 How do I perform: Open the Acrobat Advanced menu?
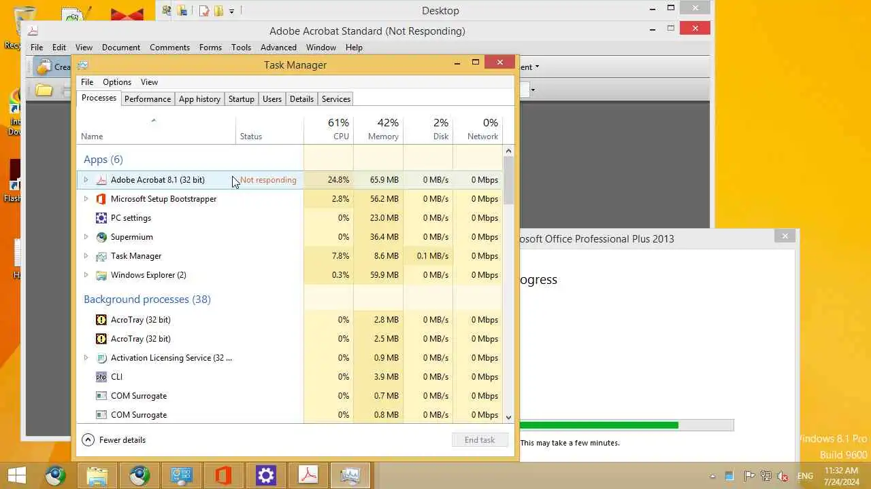[x=278, y=48]
